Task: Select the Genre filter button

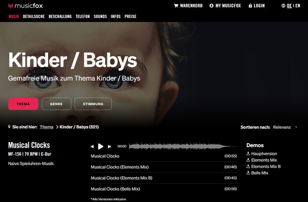Action: point(56,104)
